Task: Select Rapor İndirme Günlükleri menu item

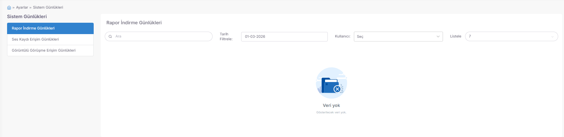Action: (x=50, y=28)
